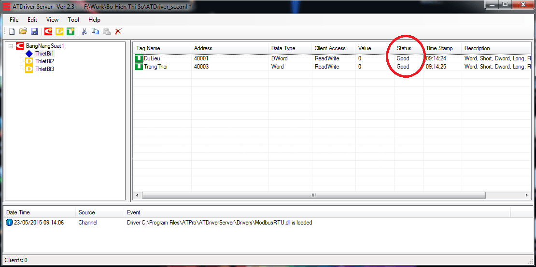Click the ATDriver Server title bar app icon
Image resolution: width=536 pixels, height=267 pixels.
click(6, 6)
